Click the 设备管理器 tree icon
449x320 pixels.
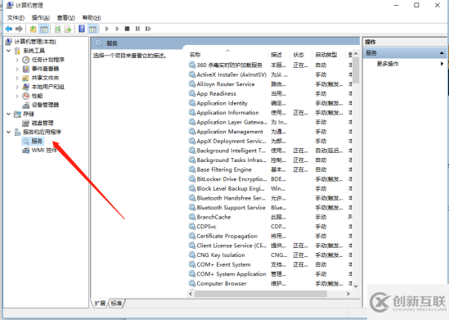[26, 105]
